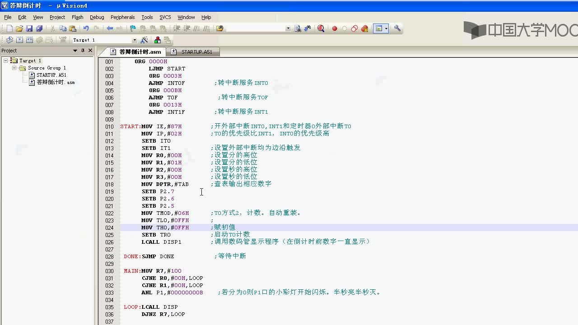Redo the last undone edit
578x325 pixels.
coord(96,28)
